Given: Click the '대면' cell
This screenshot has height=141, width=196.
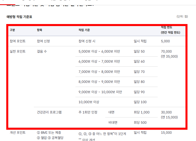Looking at the screenshot, I should (x=111, y=112).
